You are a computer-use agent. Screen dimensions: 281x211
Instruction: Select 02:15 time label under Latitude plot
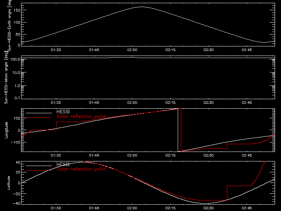170,208
